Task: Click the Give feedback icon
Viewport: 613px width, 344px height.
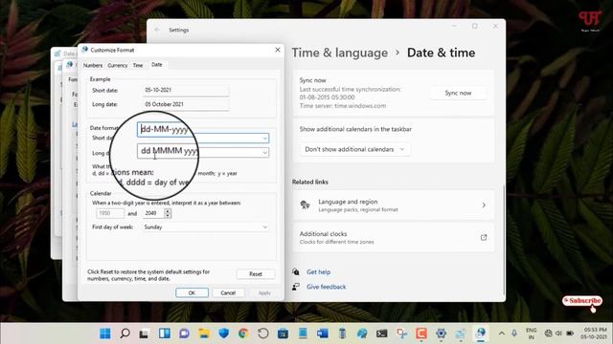Action: (296, 287)
